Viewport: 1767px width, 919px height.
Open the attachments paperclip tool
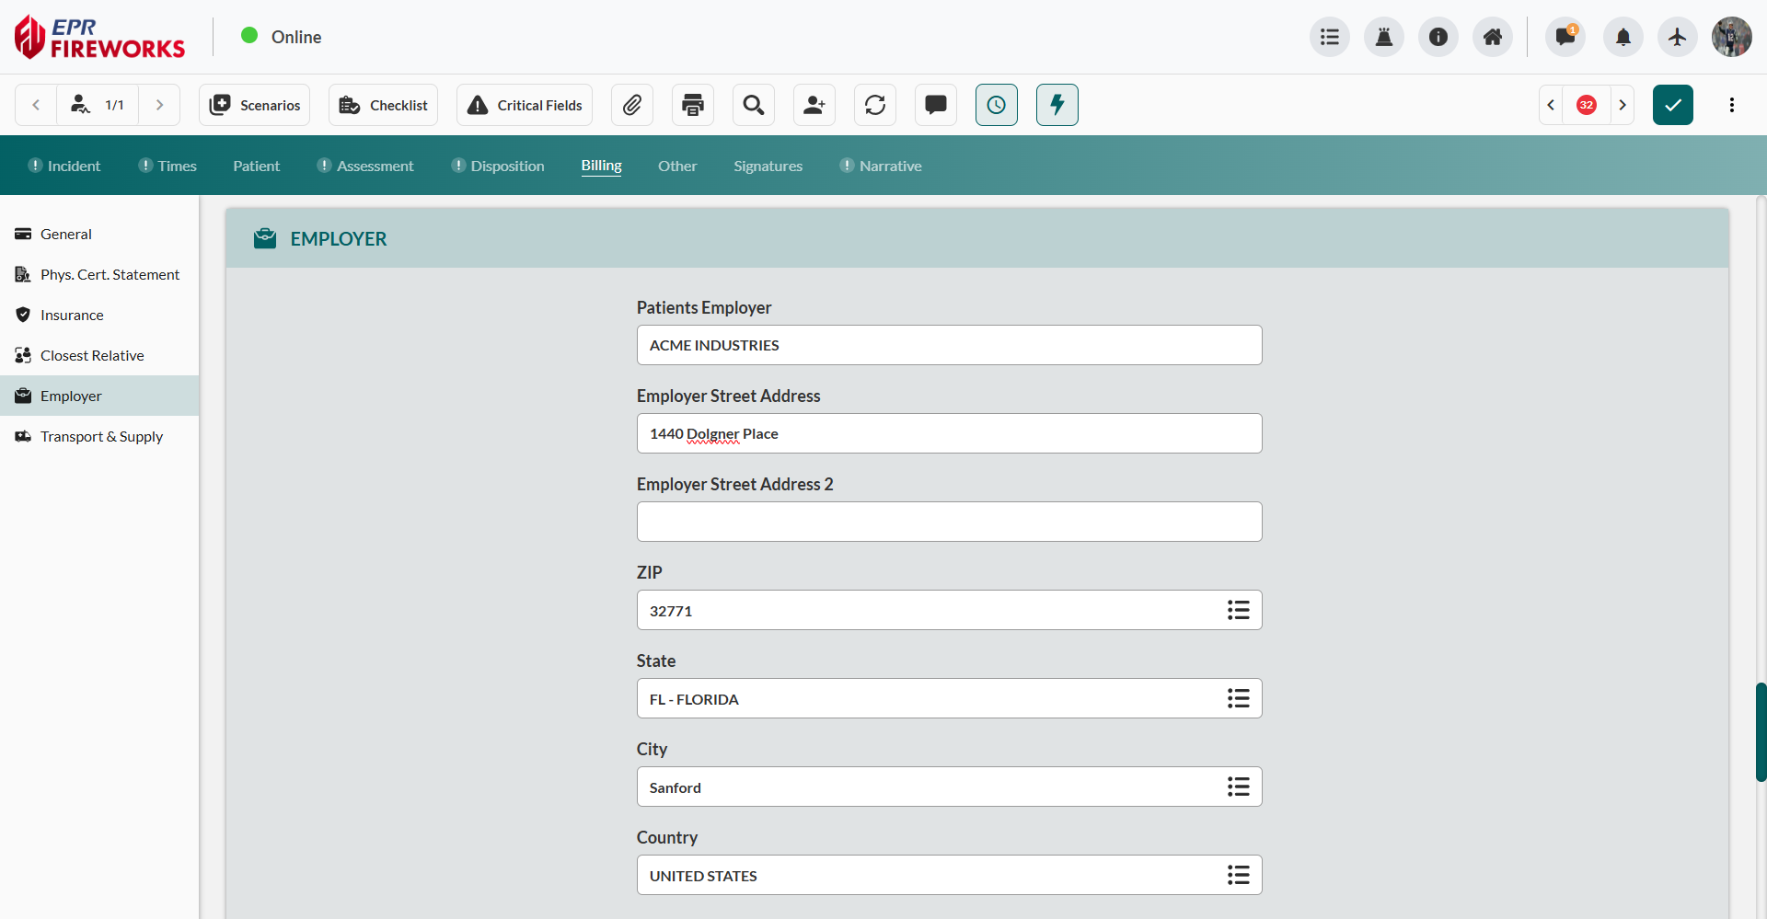(x=632, y=105)
